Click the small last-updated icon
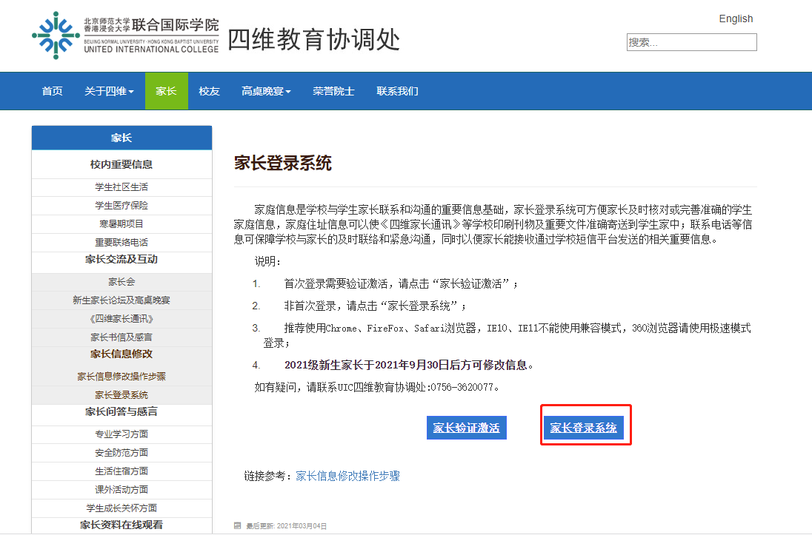 [237, 526]
